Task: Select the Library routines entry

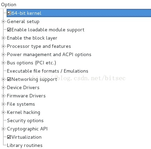Action: tap(25, 145)
